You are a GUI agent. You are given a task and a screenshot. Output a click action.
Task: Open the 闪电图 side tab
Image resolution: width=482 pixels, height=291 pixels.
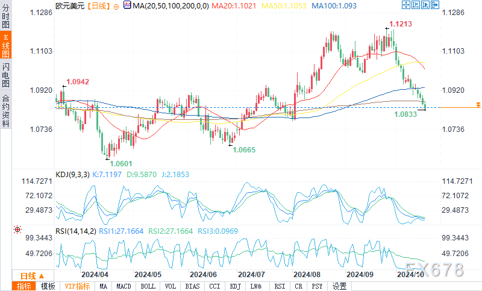point(5,75)
